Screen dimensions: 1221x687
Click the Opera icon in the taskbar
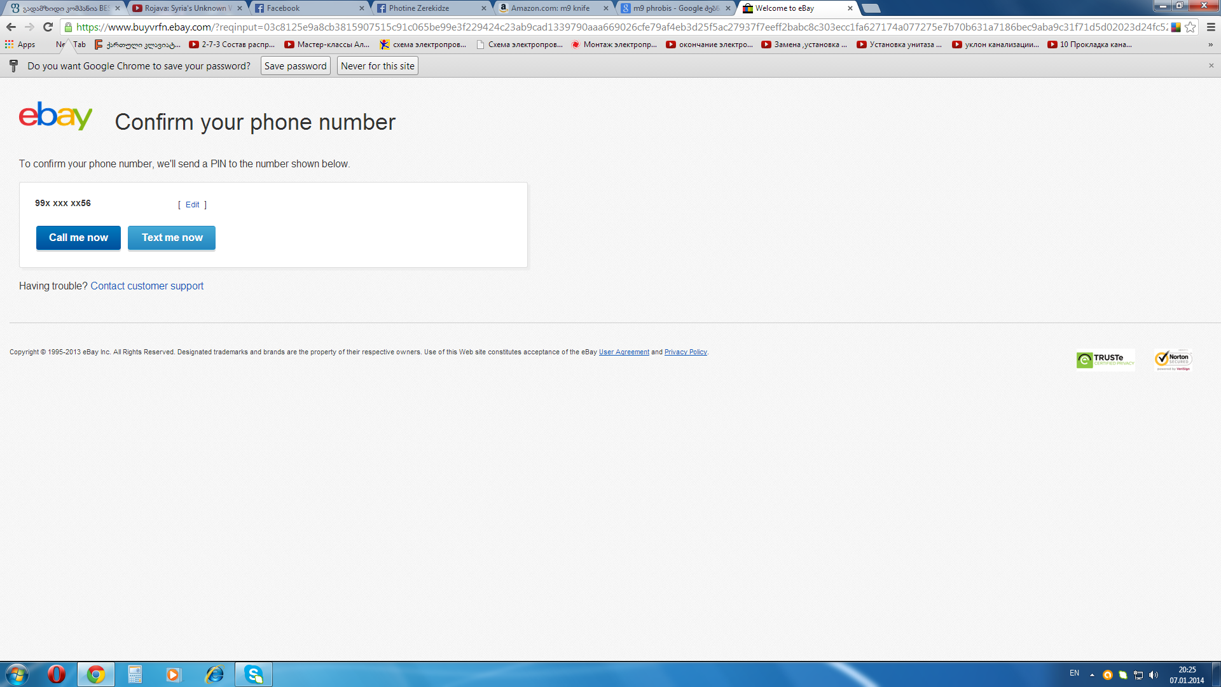[x=57, y=674]
